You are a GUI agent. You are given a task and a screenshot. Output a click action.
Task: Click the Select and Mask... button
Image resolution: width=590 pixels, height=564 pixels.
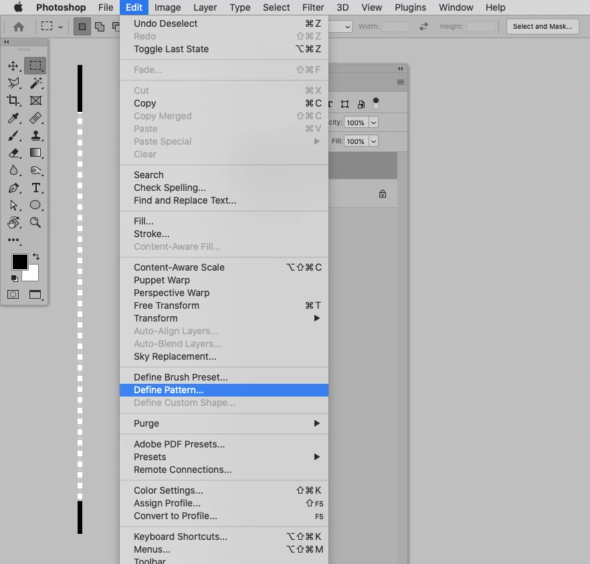543,26
